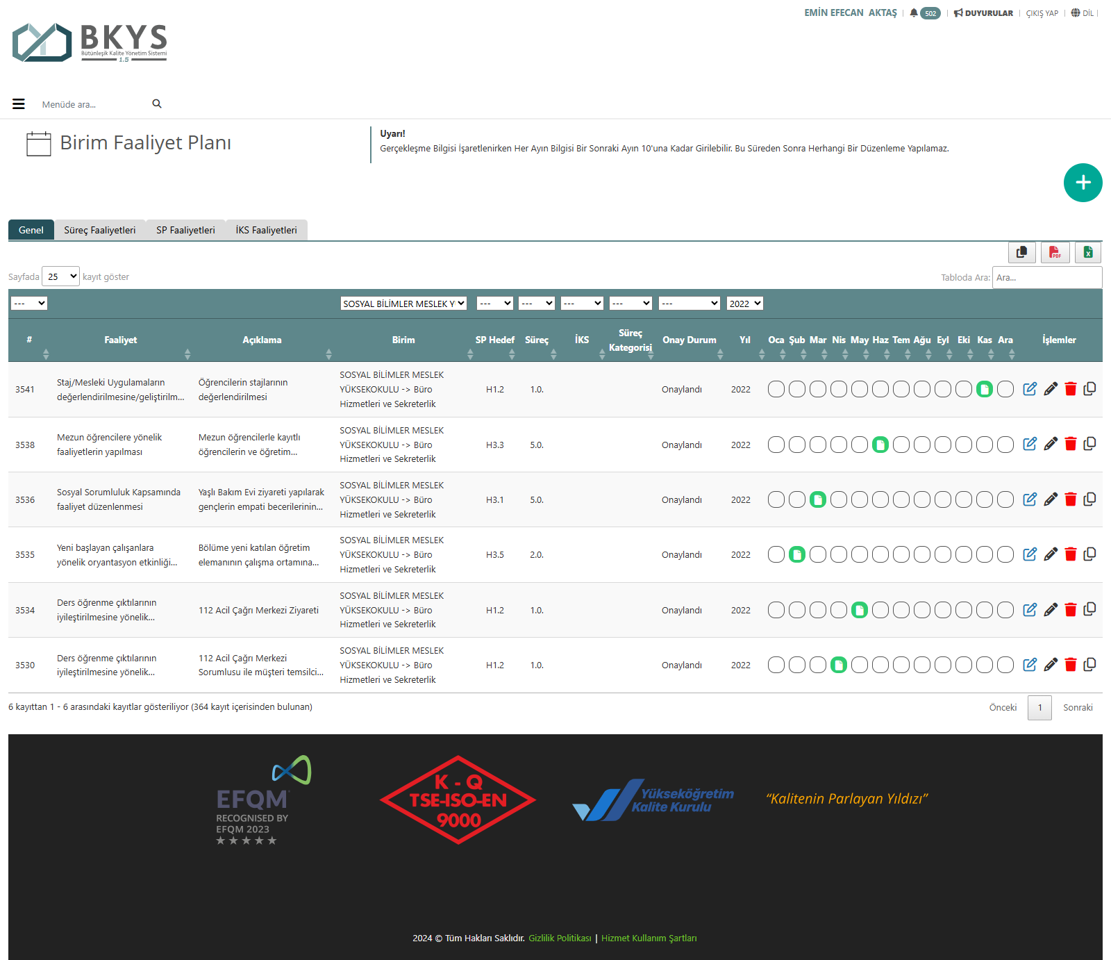1111x960 pixels.
Task: Open the hamburger menu
Action: point(19,104)
